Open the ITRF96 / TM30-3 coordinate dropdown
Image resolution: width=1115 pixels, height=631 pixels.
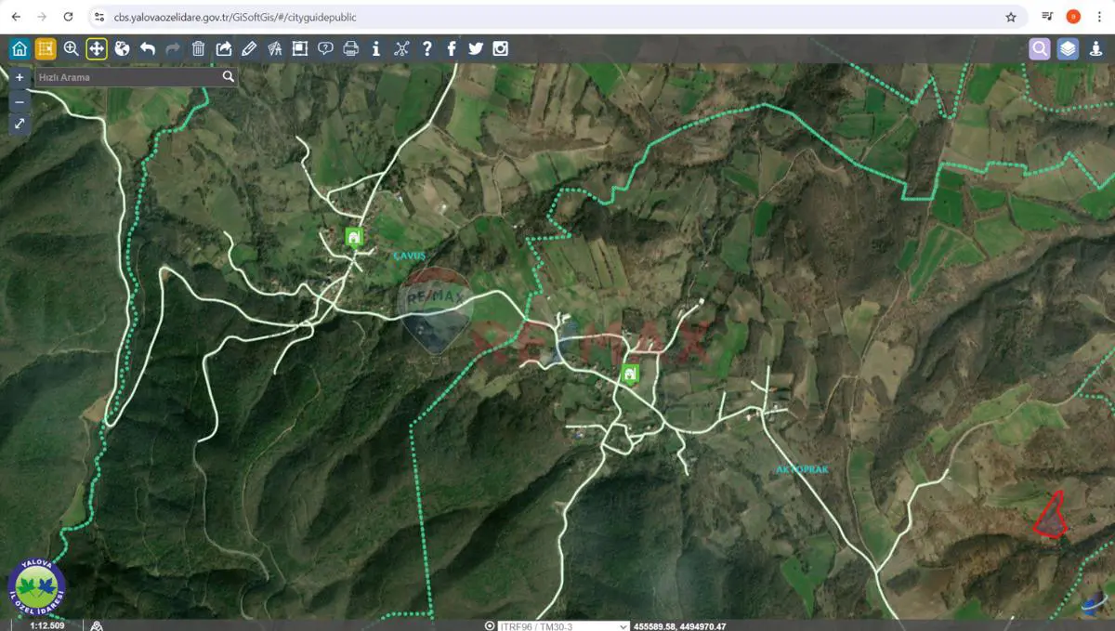(563, 625)
